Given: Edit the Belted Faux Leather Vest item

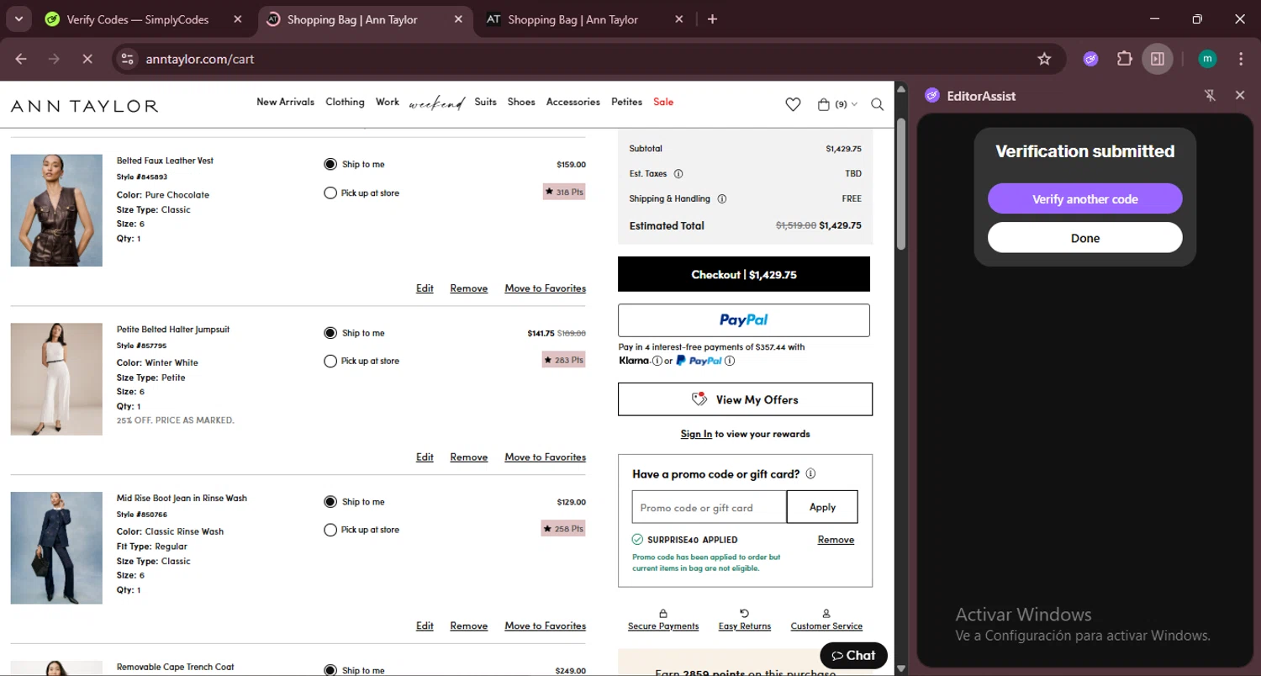Looking at the screenshot, I should pos(425,288).
